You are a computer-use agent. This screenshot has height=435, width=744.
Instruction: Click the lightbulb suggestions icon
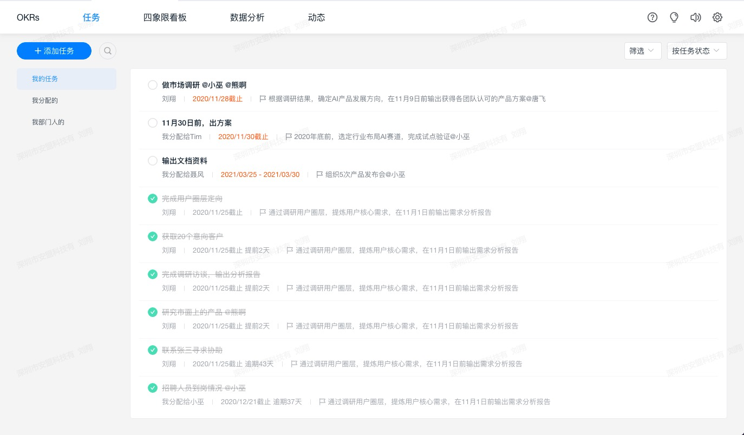pyautogui.click(x=674, y=17)
